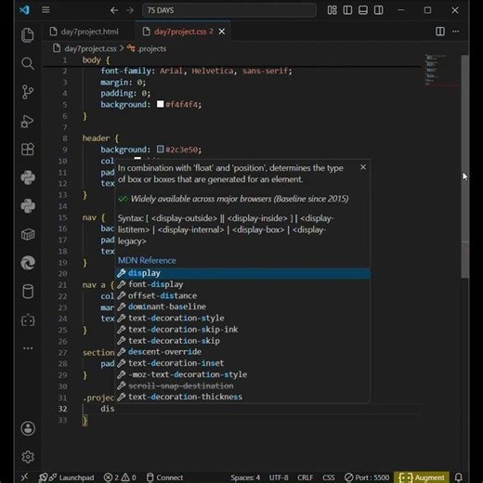Click the Augment status bar item

(x=422, y=477)
